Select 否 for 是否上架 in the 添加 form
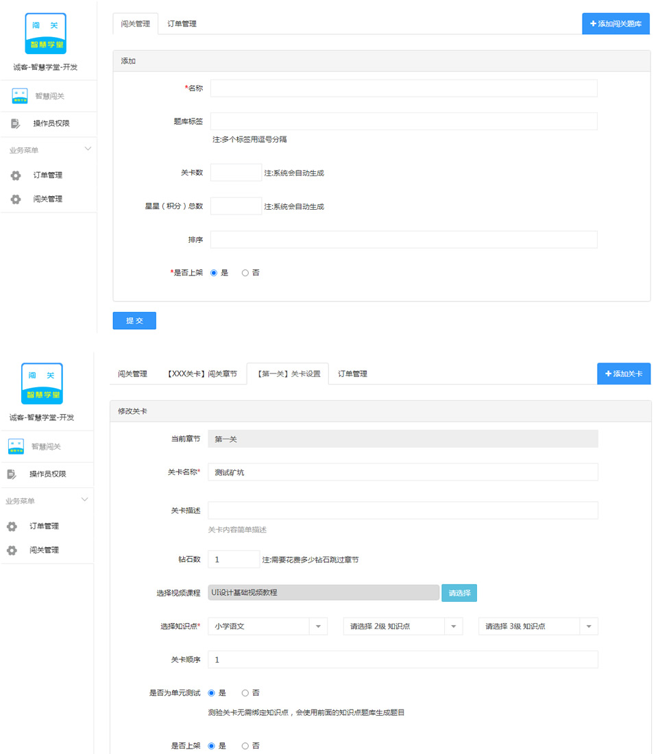This screenshot has width=658, height=754. click(245, 273)
